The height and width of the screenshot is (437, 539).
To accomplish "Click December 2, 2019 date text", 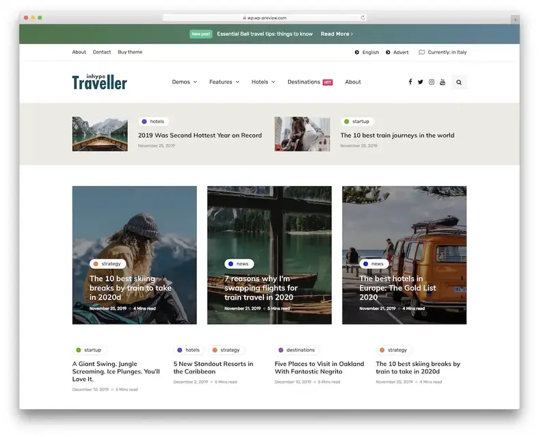I will coord(190,382).
